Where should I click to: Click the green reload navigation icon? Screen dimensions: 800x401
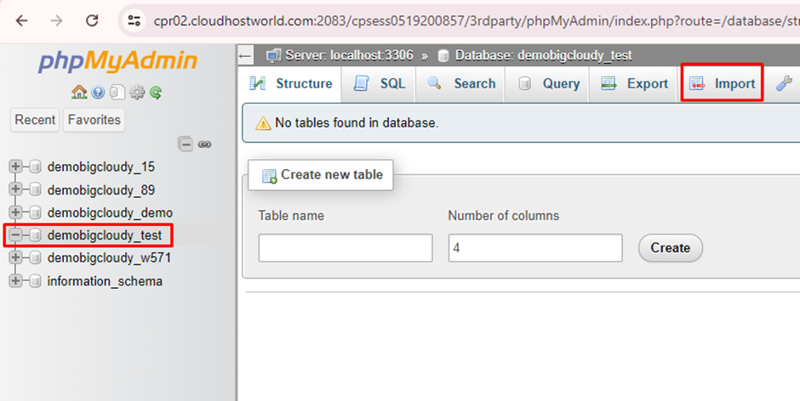156,93
